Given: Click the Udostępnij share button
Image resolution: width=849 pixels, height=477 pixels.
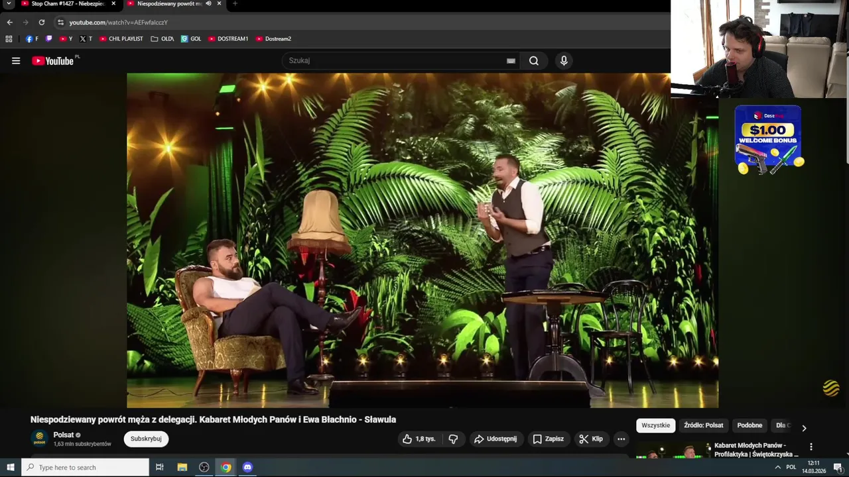Looking at the screenshot, I should [495, 439].
